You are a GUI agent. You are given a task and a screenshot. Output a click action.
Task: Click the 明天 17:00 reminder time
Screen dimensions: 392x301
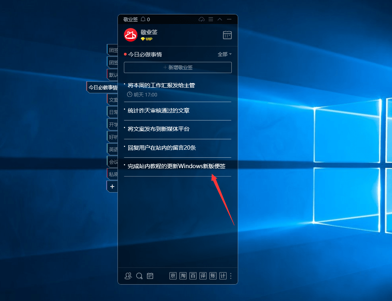(142, 94)
